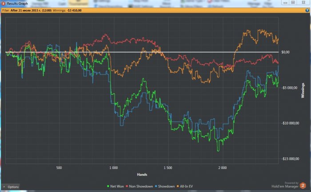Viewport: 311px width, 192px height.
Task: Click the Results Graph window icon
Action: point(3,3)
